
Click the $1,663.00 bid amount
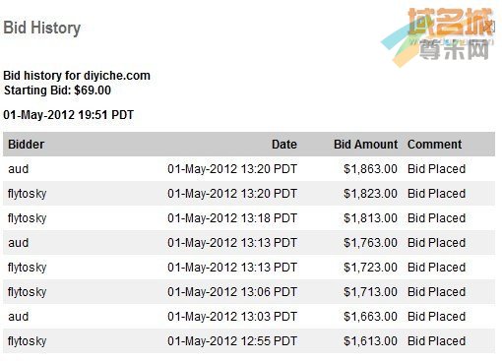[370, 317]
